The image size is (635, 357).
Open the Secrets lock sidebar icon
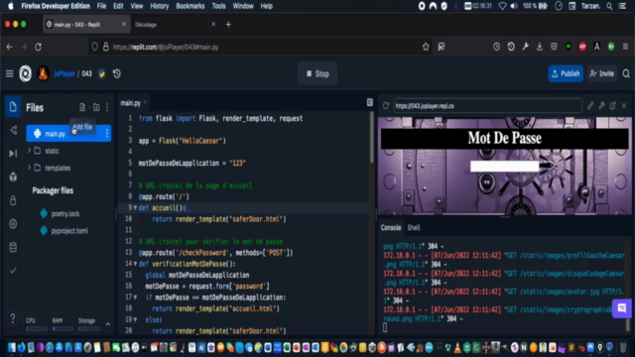coord(13,200)
